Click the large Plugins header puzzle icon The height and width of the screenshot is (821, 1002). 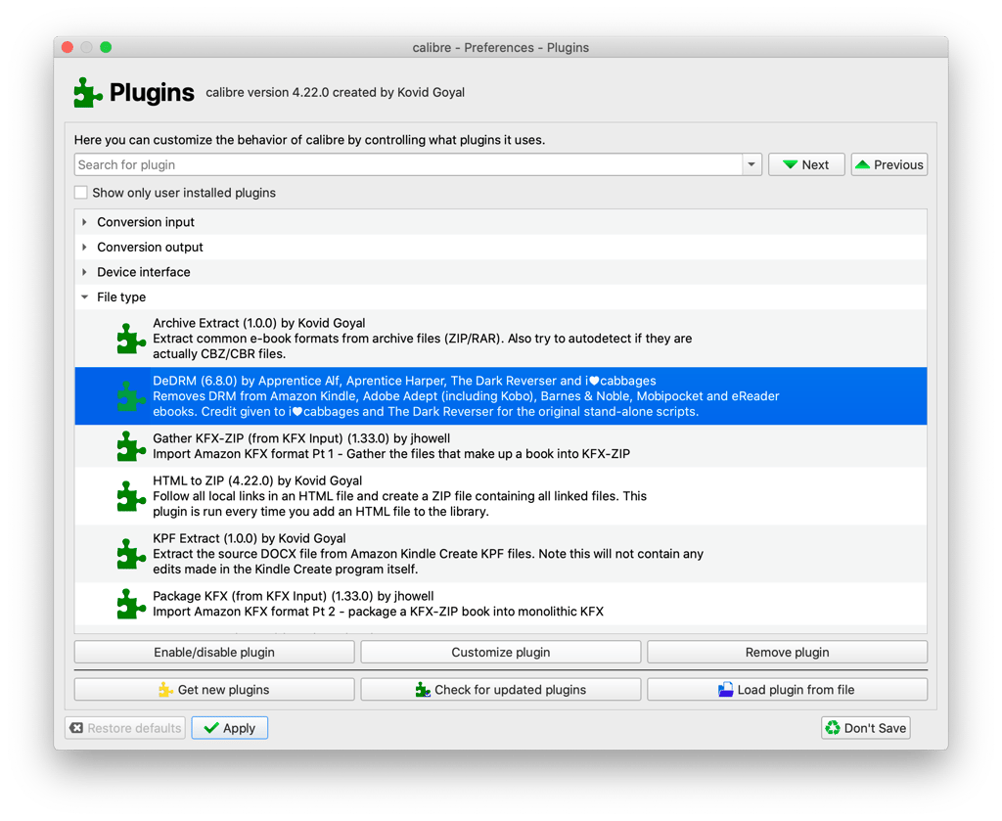[x=88, y=93]
